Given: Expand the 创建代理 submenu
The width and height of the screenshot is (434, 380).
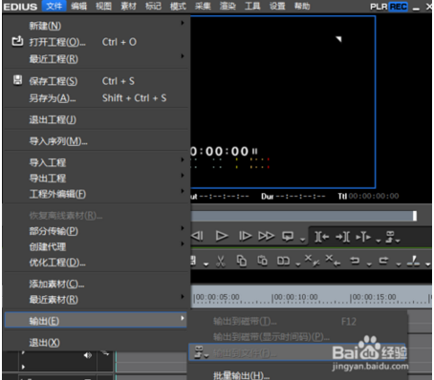Looking at the screenshot, I should point(96,246).
